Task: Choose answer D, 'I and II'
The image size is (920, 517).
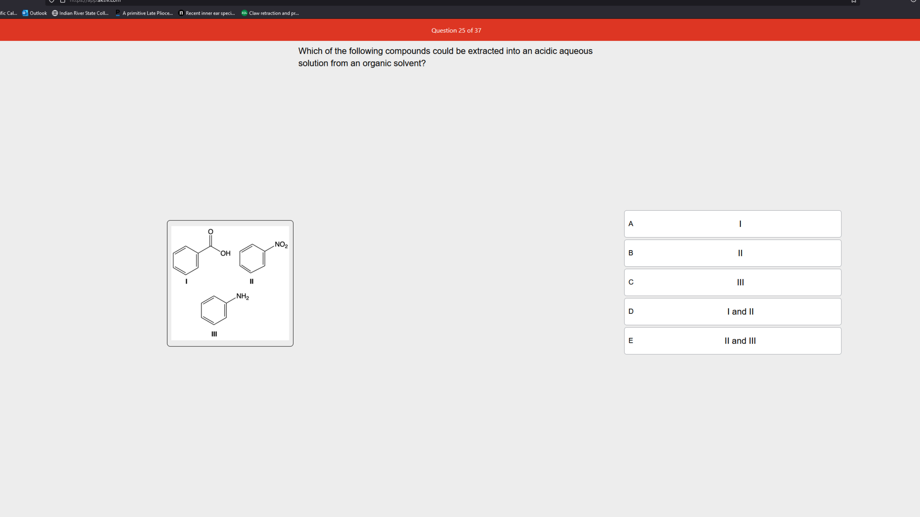Action: (732, 311)
